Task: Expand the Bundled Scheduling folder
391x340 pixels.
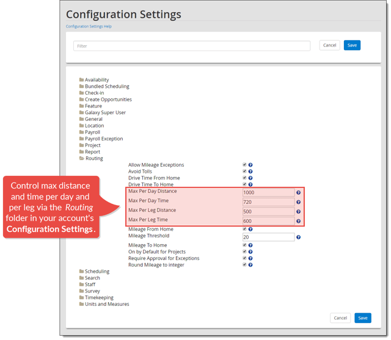Action: [x=104, y=86]
